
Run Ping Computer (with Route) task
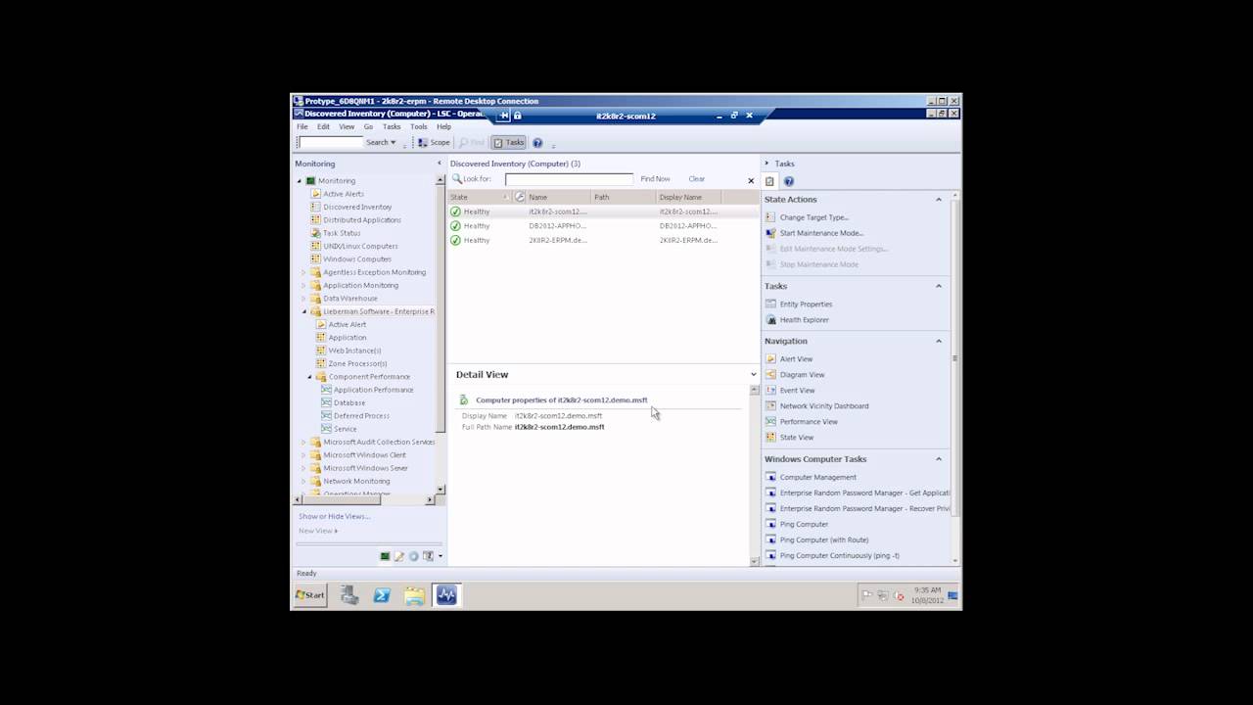[824, 540]
